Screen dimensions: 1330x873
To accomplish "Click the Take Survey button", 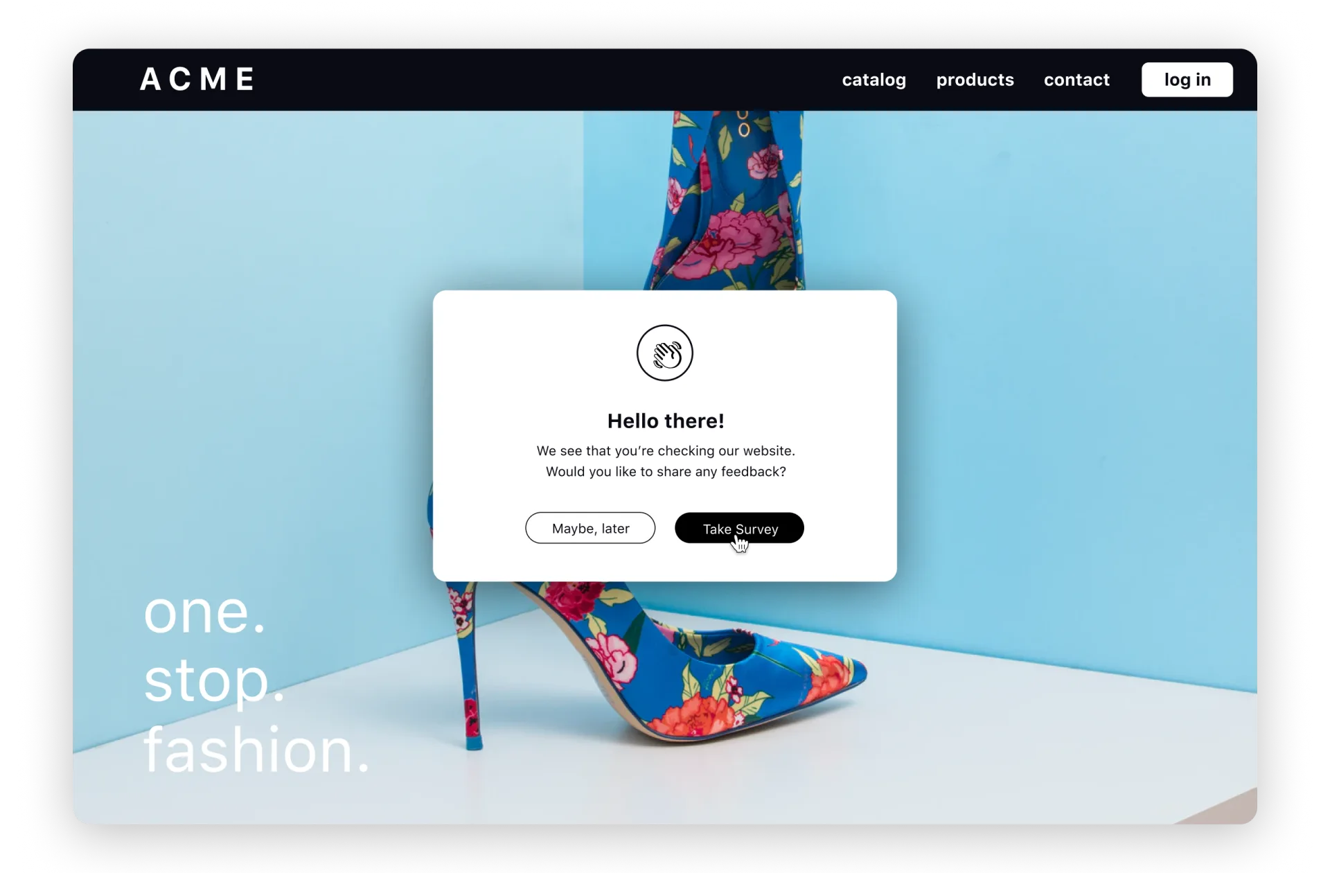I will (740, 528).
